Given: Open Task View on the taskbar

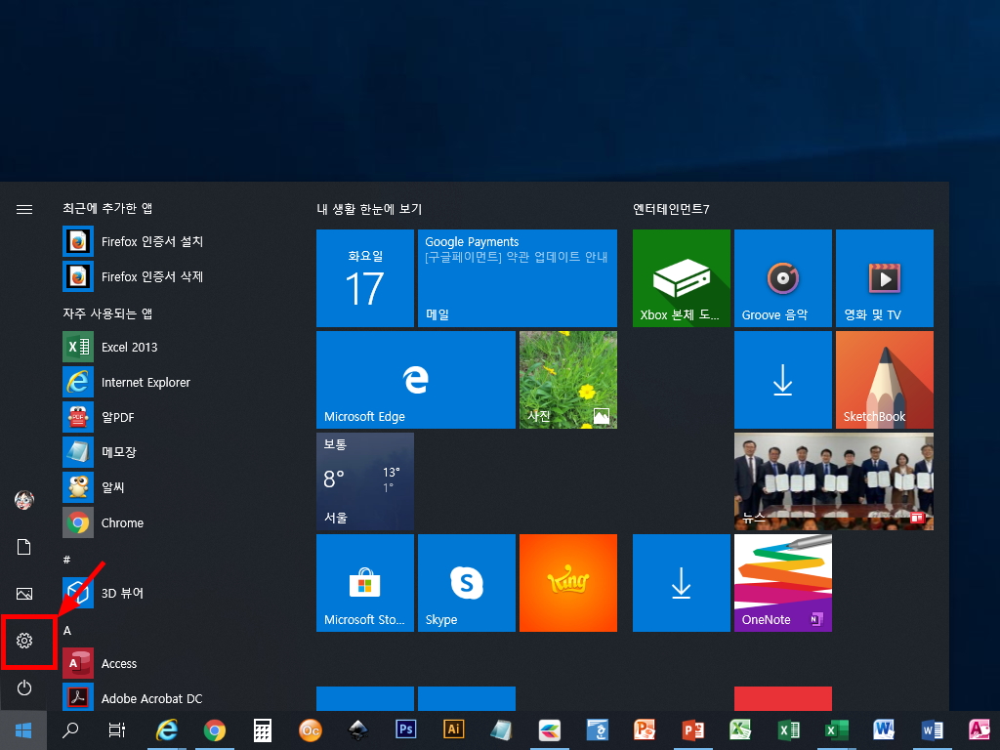Looking at the screenshot, I should coord(117,730).
